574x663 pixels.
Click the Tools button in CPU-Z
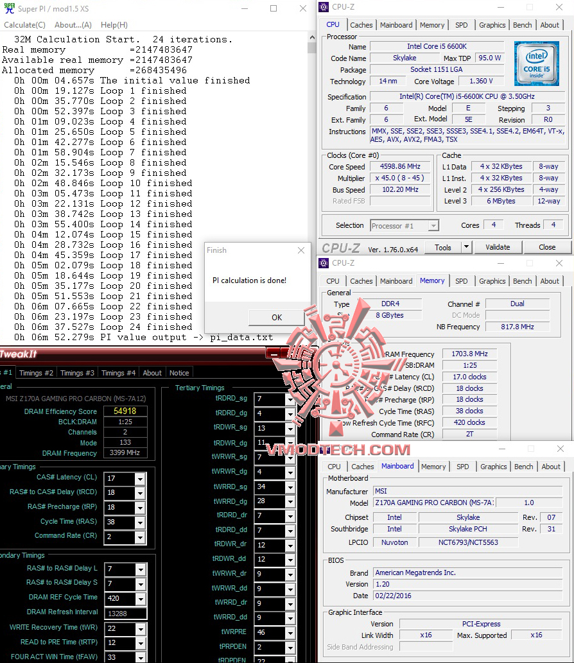[442, 247]
